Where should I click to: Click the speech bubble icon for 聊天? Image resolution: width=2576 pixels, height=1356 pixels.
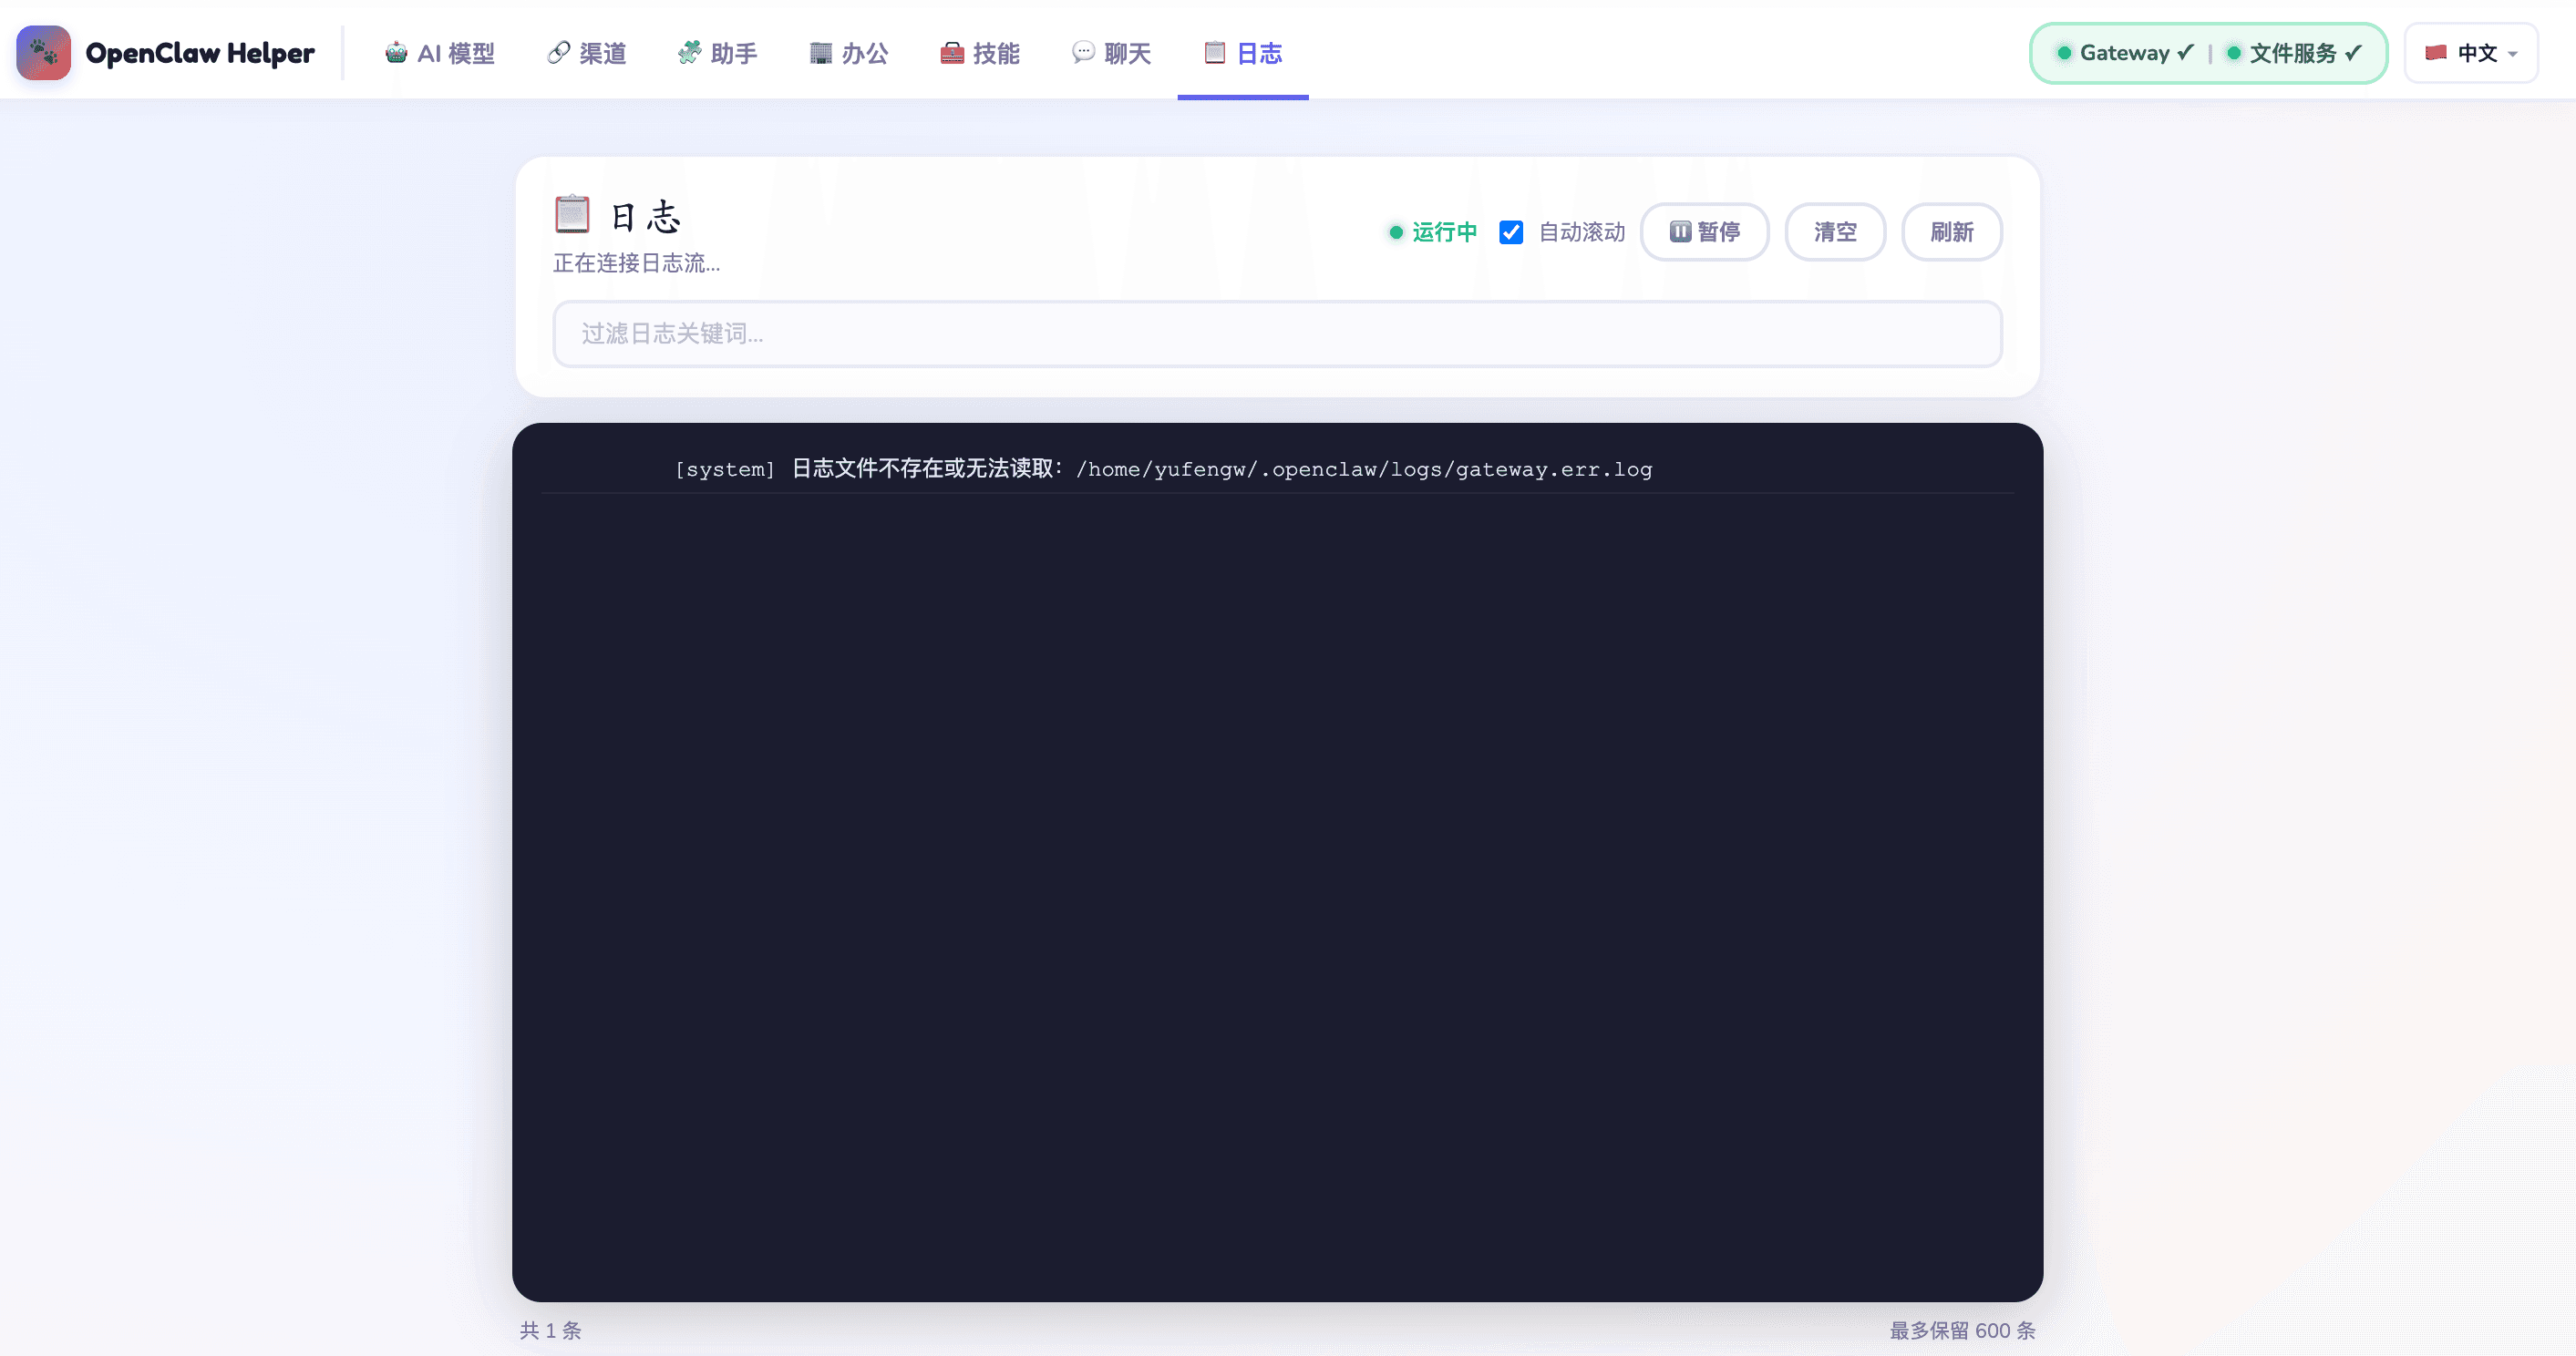(1083, 52)
